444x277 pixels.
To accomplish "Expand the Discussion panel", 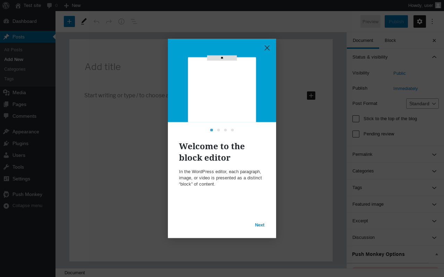I will click(395, 238).
